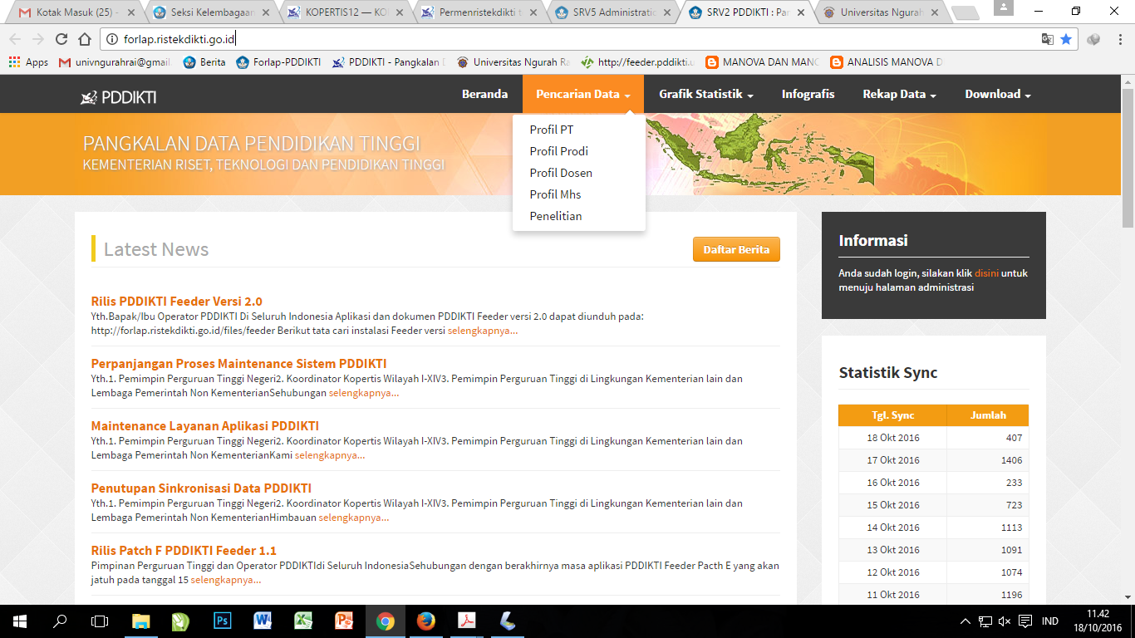Viewport: 1135px width, 638px height.
Task: Expand the Pencarian Data dropdown
Action: tap(583, 94)
